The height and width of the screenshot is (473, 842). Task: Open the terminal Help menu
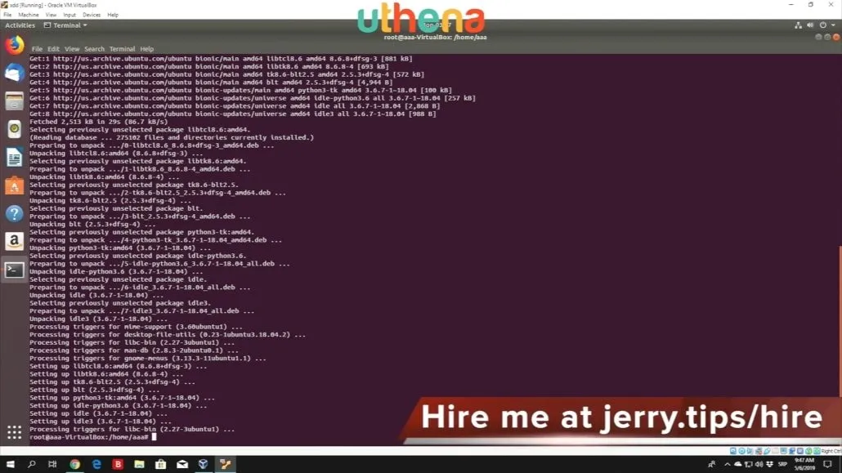click(146, 49)
